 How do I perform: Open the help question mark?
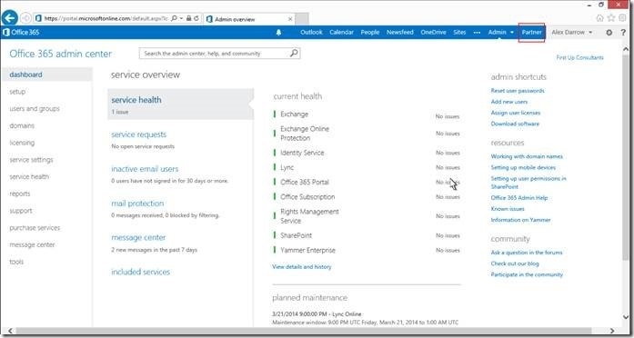tap(623, 33)
